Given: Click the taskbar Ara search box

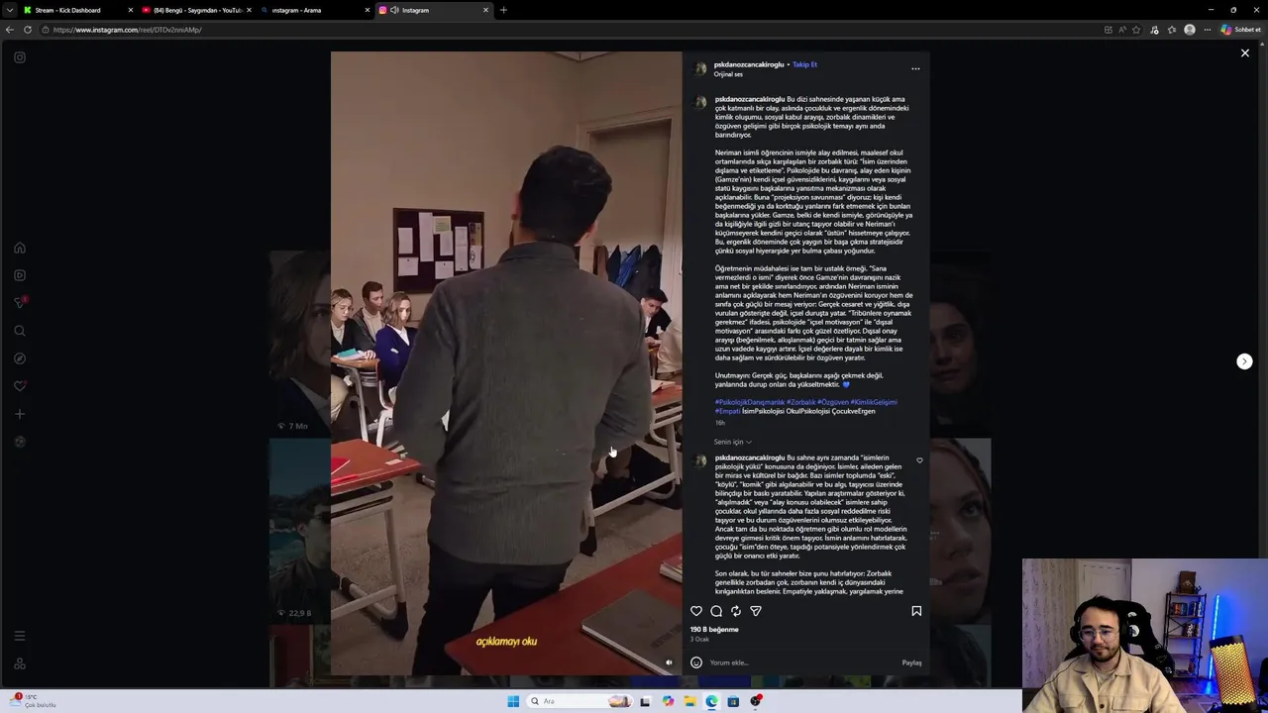Looking at the screenshot, I should click(x=580, y=701).
